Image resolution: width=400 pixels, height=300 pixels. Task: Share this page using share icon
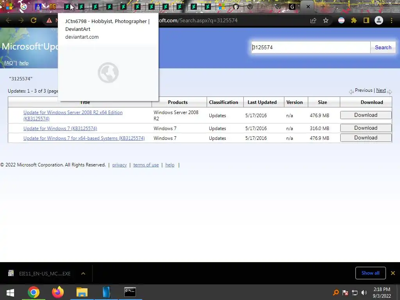point(313,20)
